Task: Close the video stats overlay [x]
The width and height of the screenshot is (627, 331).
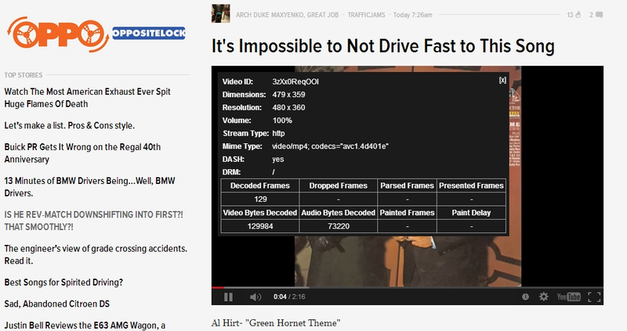Action: (x=502, y=81)
